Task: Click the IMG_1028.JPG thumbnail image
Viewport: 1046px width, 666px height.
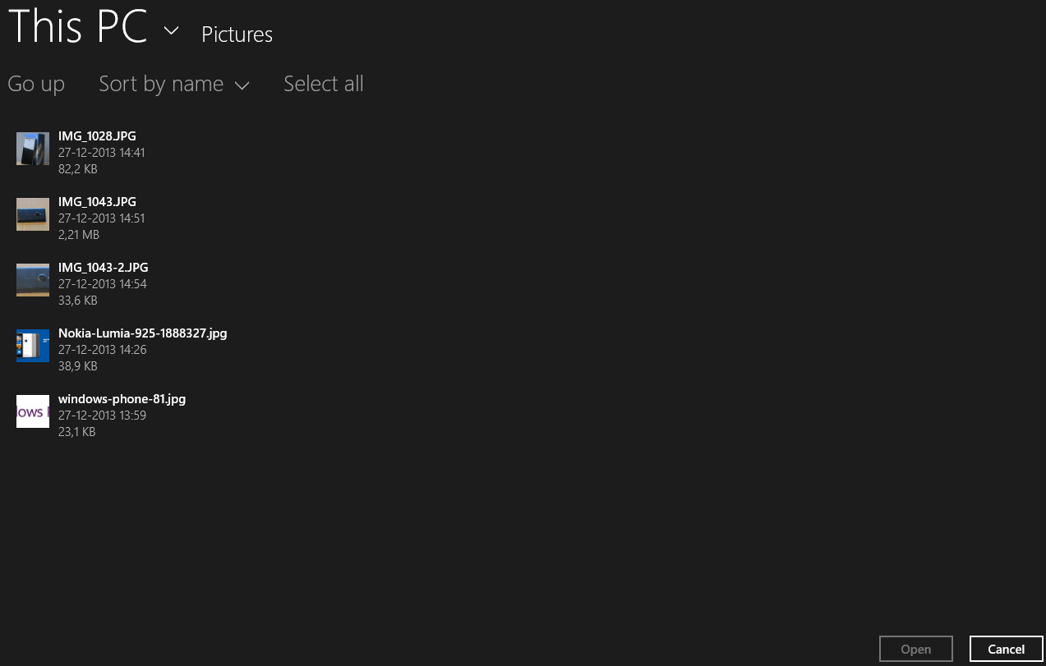Action: [x=33, y=149]
